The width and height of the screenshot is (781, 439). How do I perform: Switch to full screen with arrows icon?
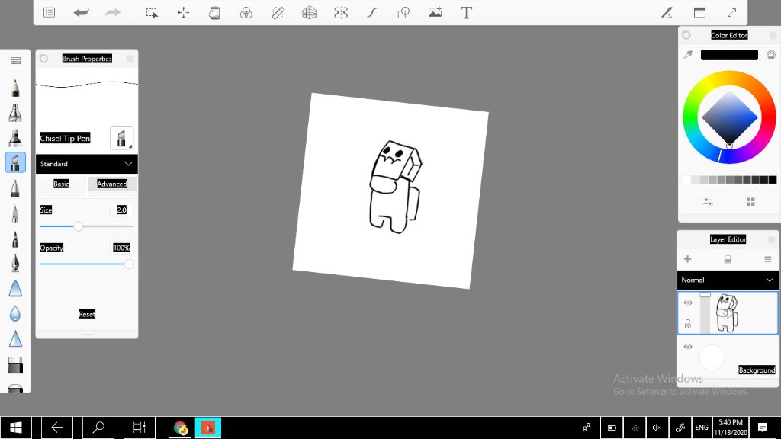(x=731, y=12)
